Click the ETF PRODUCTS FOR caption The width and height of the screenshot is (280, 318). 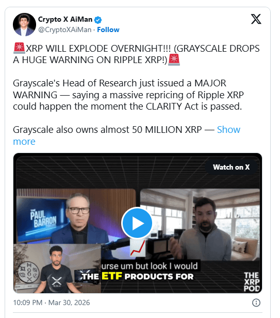tap(138, 277)
